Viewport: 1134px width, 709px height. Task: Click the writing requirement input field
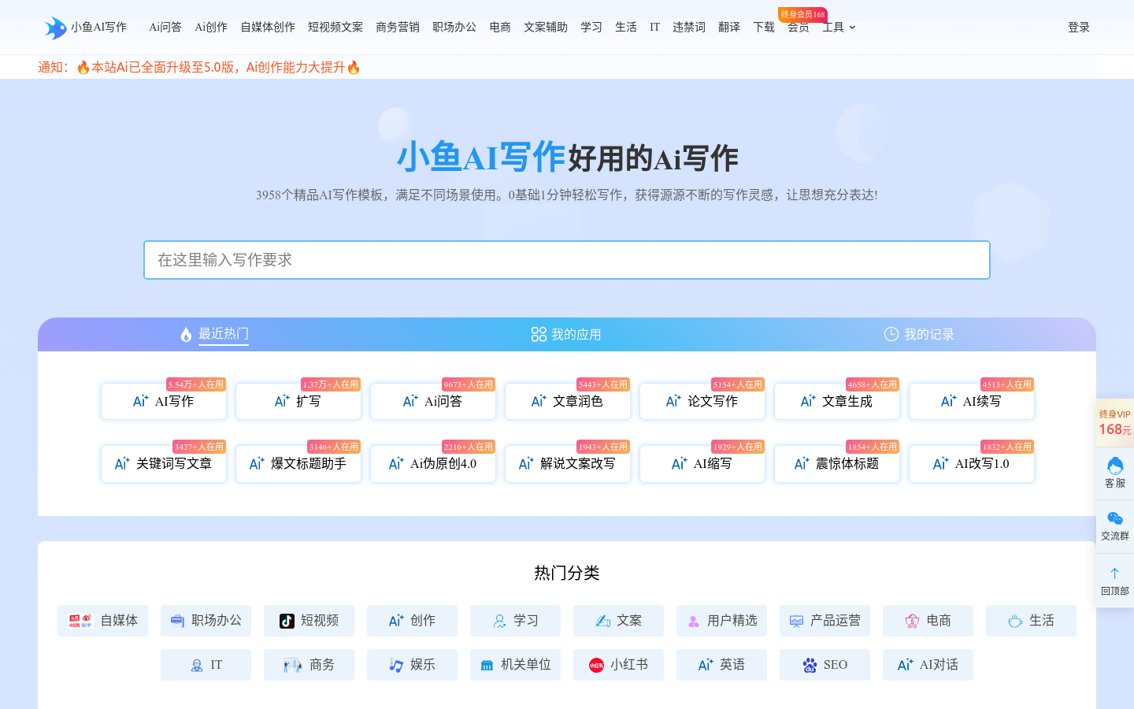(x=566, y=260)
